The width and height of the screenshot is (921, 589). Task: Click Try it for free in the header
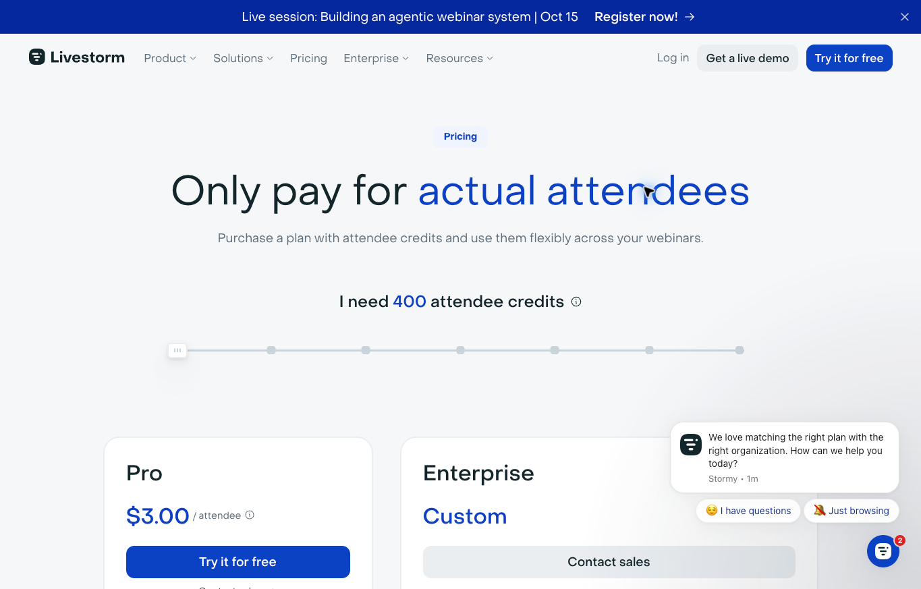(x=849, y=58)
